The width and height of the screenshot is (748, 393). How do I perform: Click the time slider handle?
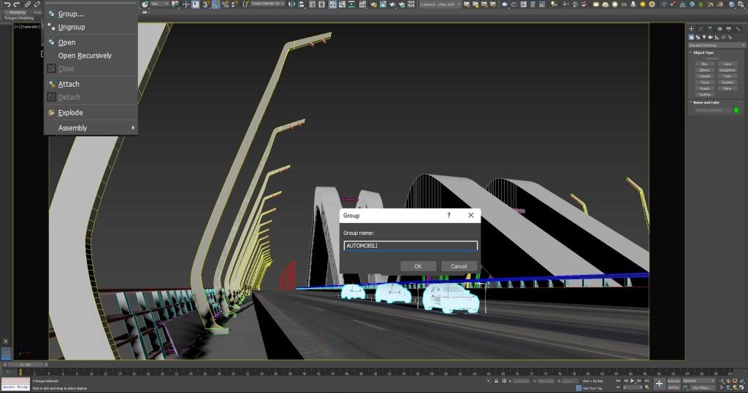pos(25,365)
